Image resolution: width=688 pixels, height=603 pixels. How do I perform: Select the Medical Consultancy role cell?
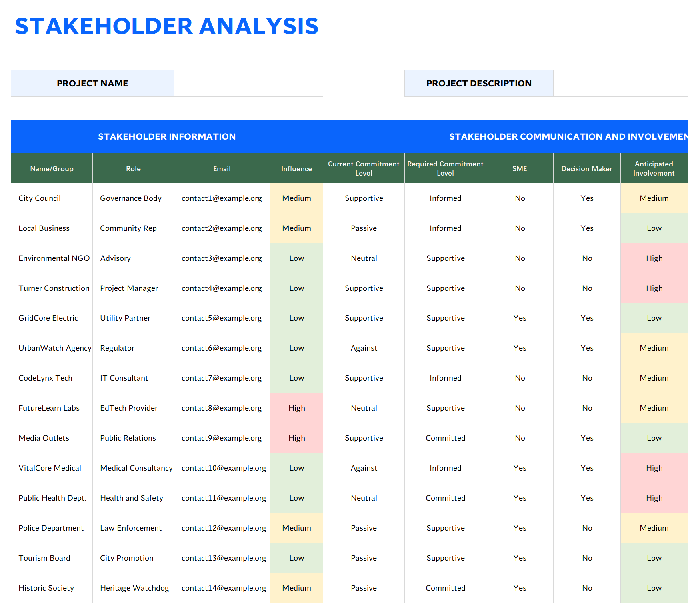click(133, 468)
